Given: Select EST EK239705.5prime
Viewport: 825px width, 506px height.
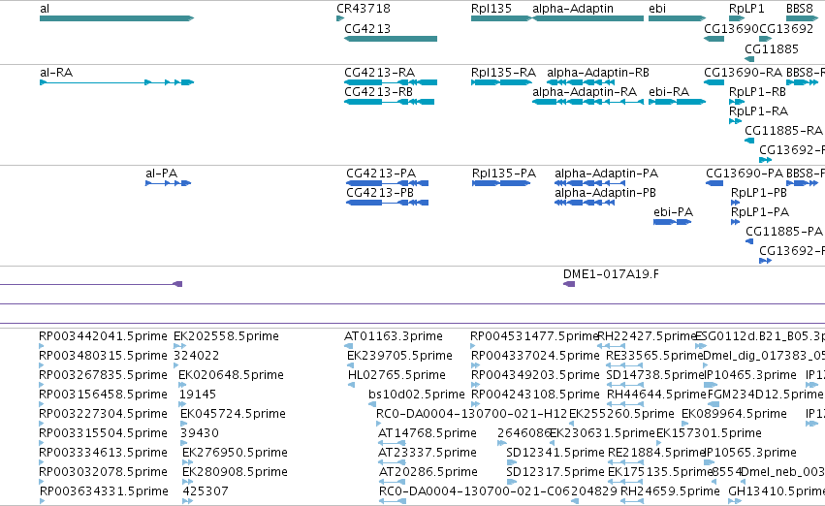Looking at the screenshot, I should point(399,356).
